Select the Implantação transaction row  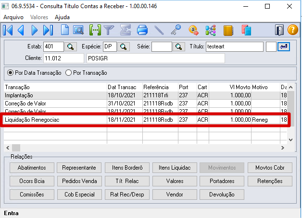pos(145,95)
